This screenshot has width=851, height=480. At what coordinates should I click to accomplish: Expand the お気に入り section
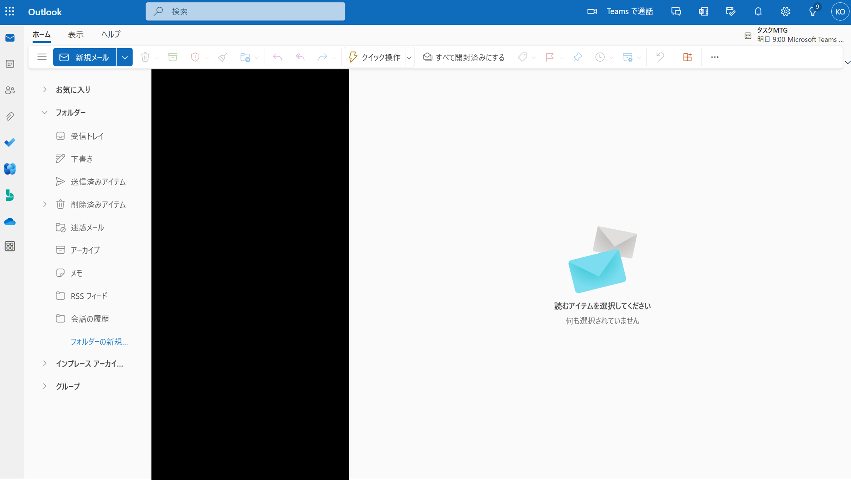pyautogui.click(x=45, y=89)
